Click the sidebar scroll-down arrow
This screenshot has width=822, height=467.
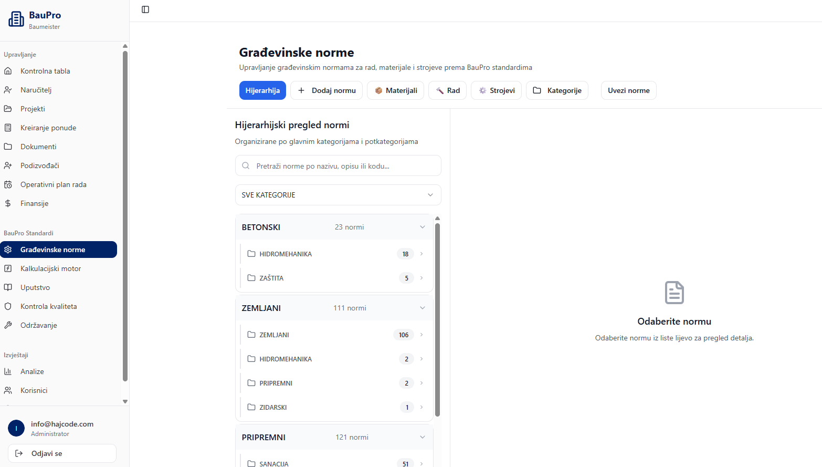point(125,401)
